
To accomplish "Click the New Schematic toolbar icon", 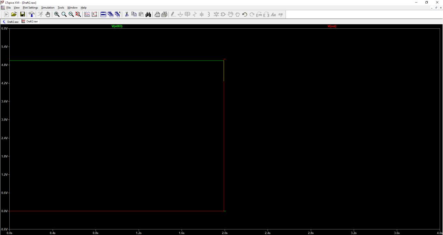I will pyautogui.click(x=7, y=14).
